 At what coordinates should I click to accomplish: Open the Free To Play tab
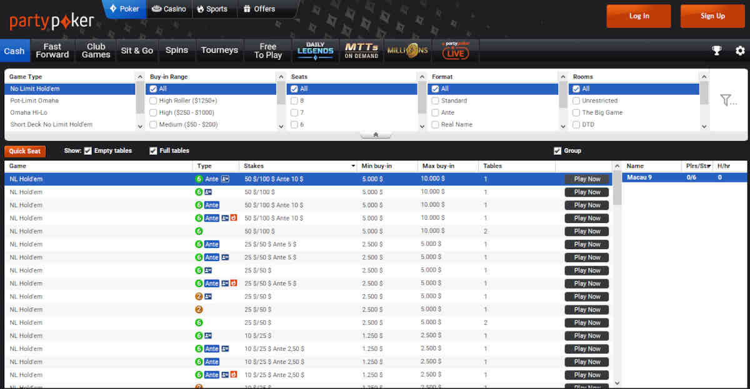coord(268,51)
